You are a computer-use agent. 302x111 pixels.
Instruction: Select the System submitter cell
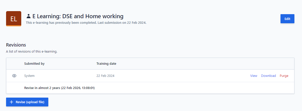pyautogui.click(x=30, y=76)
